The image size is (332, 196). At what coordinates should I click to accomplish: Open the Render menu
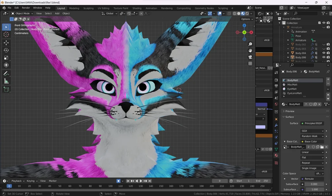pyautogui.click(x=26, y=8)
